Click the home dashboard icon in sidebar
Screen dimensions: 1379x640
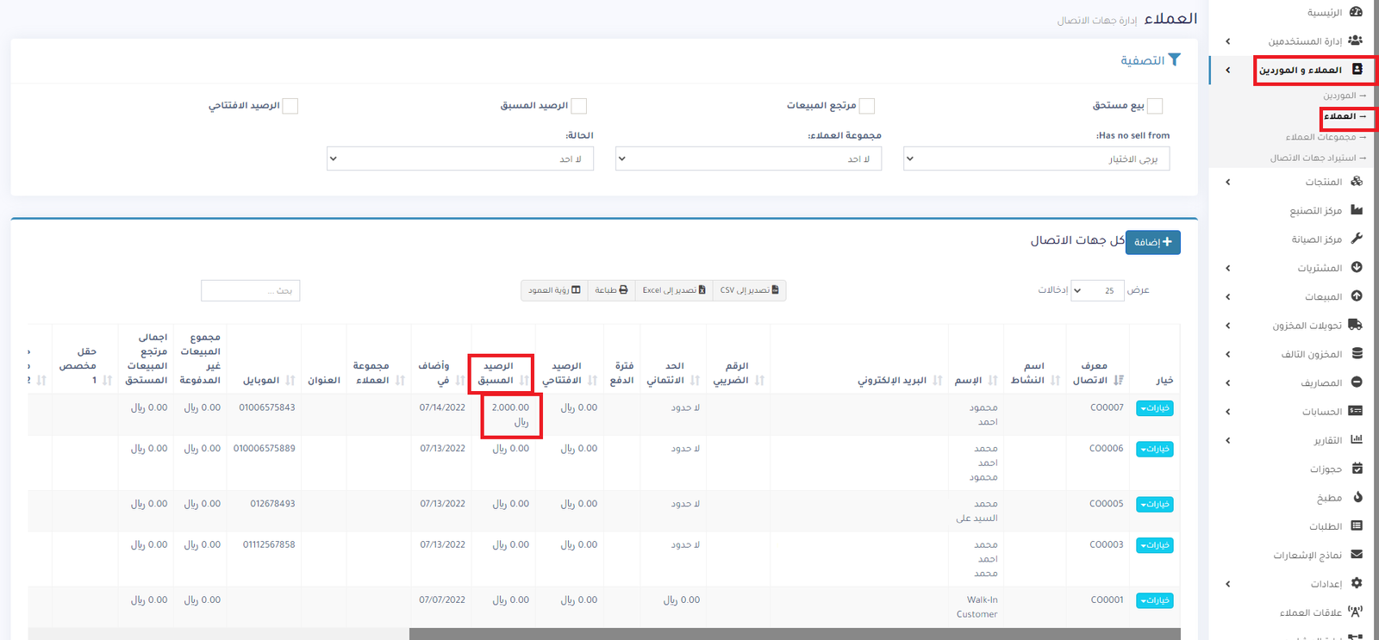pyautogui.click(x=1356, y=12)
